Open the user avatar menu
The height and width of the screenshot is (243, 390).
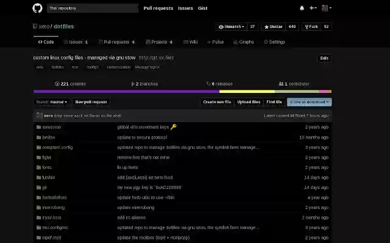327,8
